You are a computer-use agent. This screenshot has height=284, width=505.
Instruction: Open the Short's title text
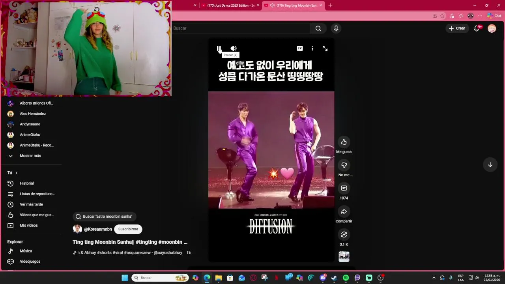coord(130,242)
